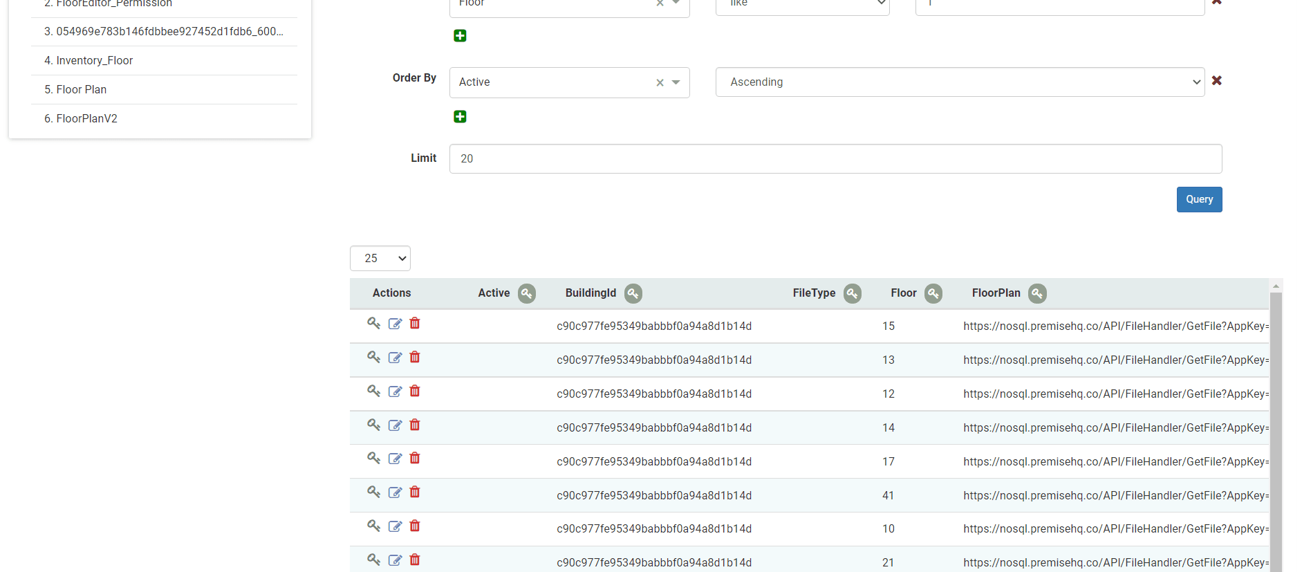Image resolution: width=1302 pixels, height=572 pixels.
Task: Open the page size dropdown showing 25
Action: point(380,258)
